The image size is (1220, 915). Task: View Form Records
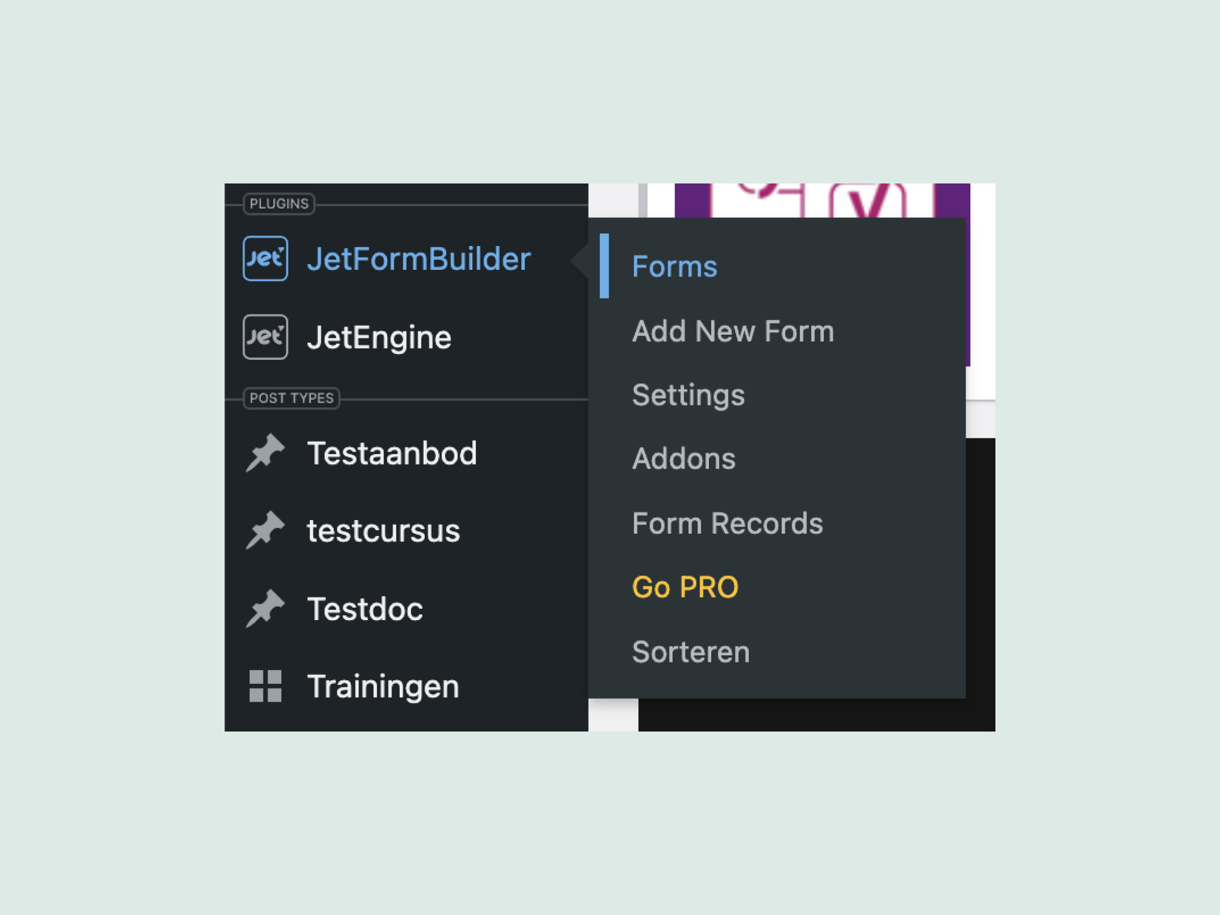point(727,523)
